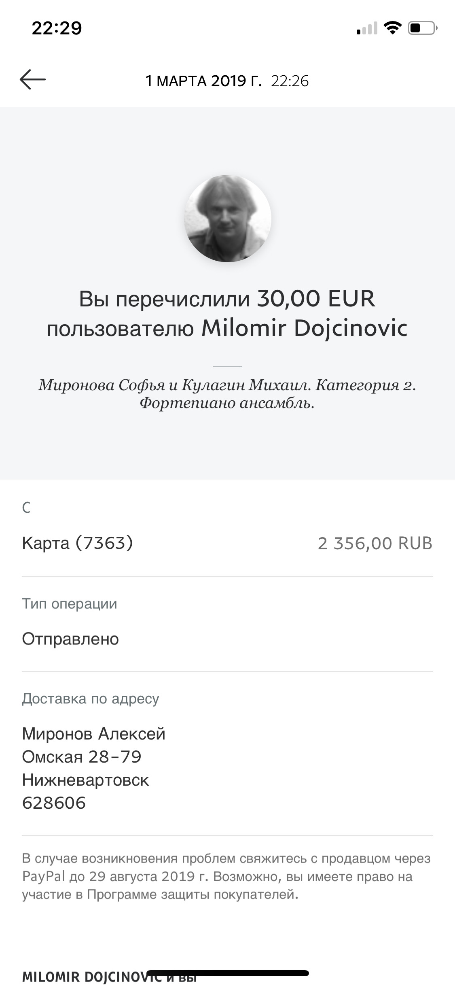
Task: Tap the Тип операции label
Action: click(x=70, y=603)
